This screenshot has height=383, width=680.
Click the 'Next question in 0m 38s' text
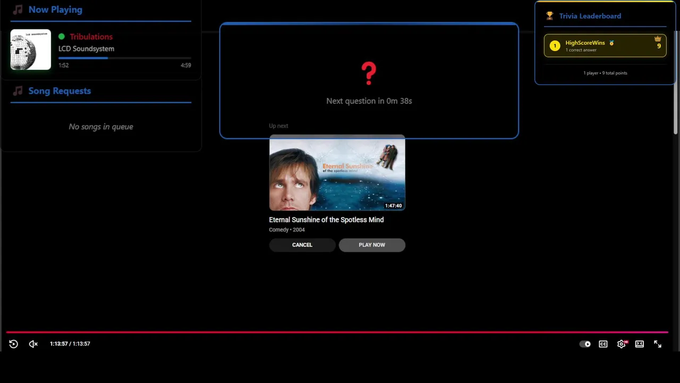click(x=369, y=101)
